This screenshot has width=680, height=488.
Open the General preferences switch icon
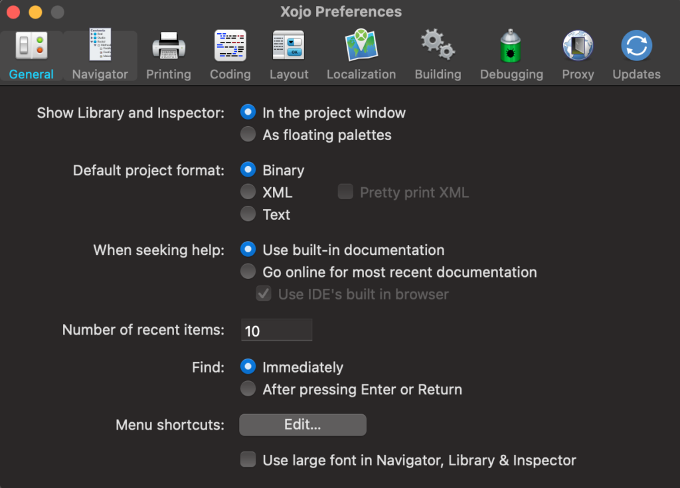coord(31,46)
